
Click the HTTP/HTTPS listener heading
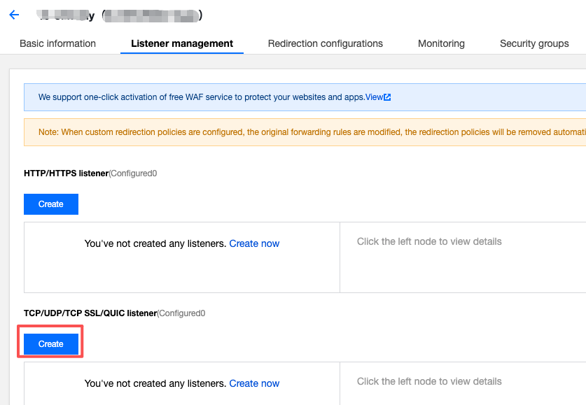(x=66, y=173)
